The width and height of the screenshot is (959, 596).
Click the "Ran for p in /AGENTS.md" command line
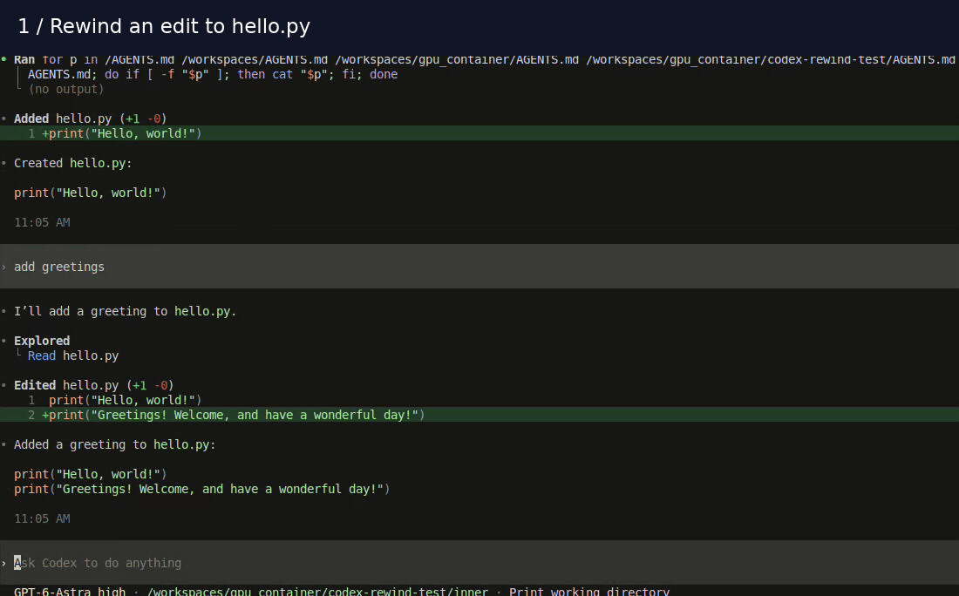point(485,60)
